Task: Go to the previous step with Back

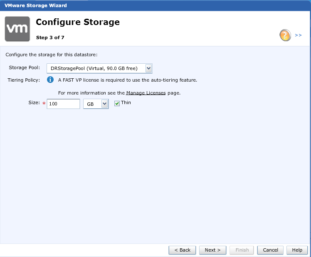Action: coord(182,250)
